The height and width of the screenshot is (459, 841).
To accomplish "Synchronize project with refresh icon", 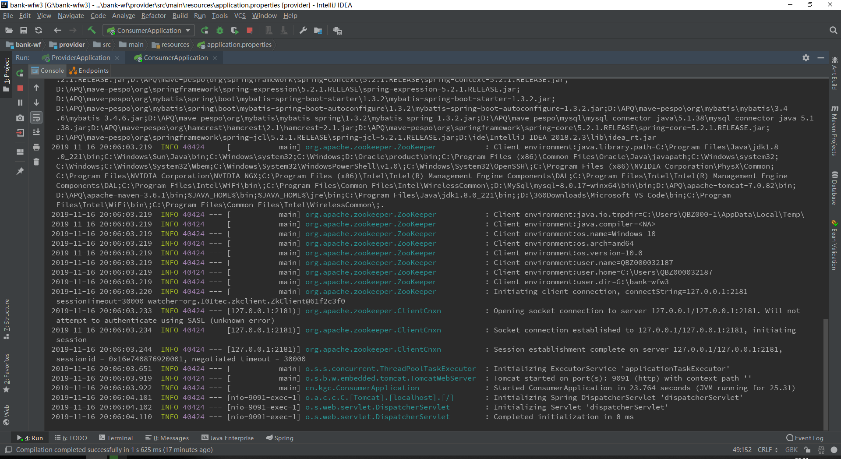I will point(39,30).
